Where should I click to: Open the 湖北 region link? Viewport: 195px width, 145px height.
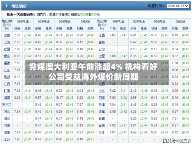(7, 119)
